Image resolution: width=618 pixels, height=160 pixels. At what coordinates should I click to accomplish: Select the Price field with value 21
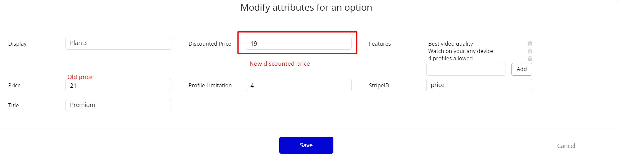(x=118, y=85)
